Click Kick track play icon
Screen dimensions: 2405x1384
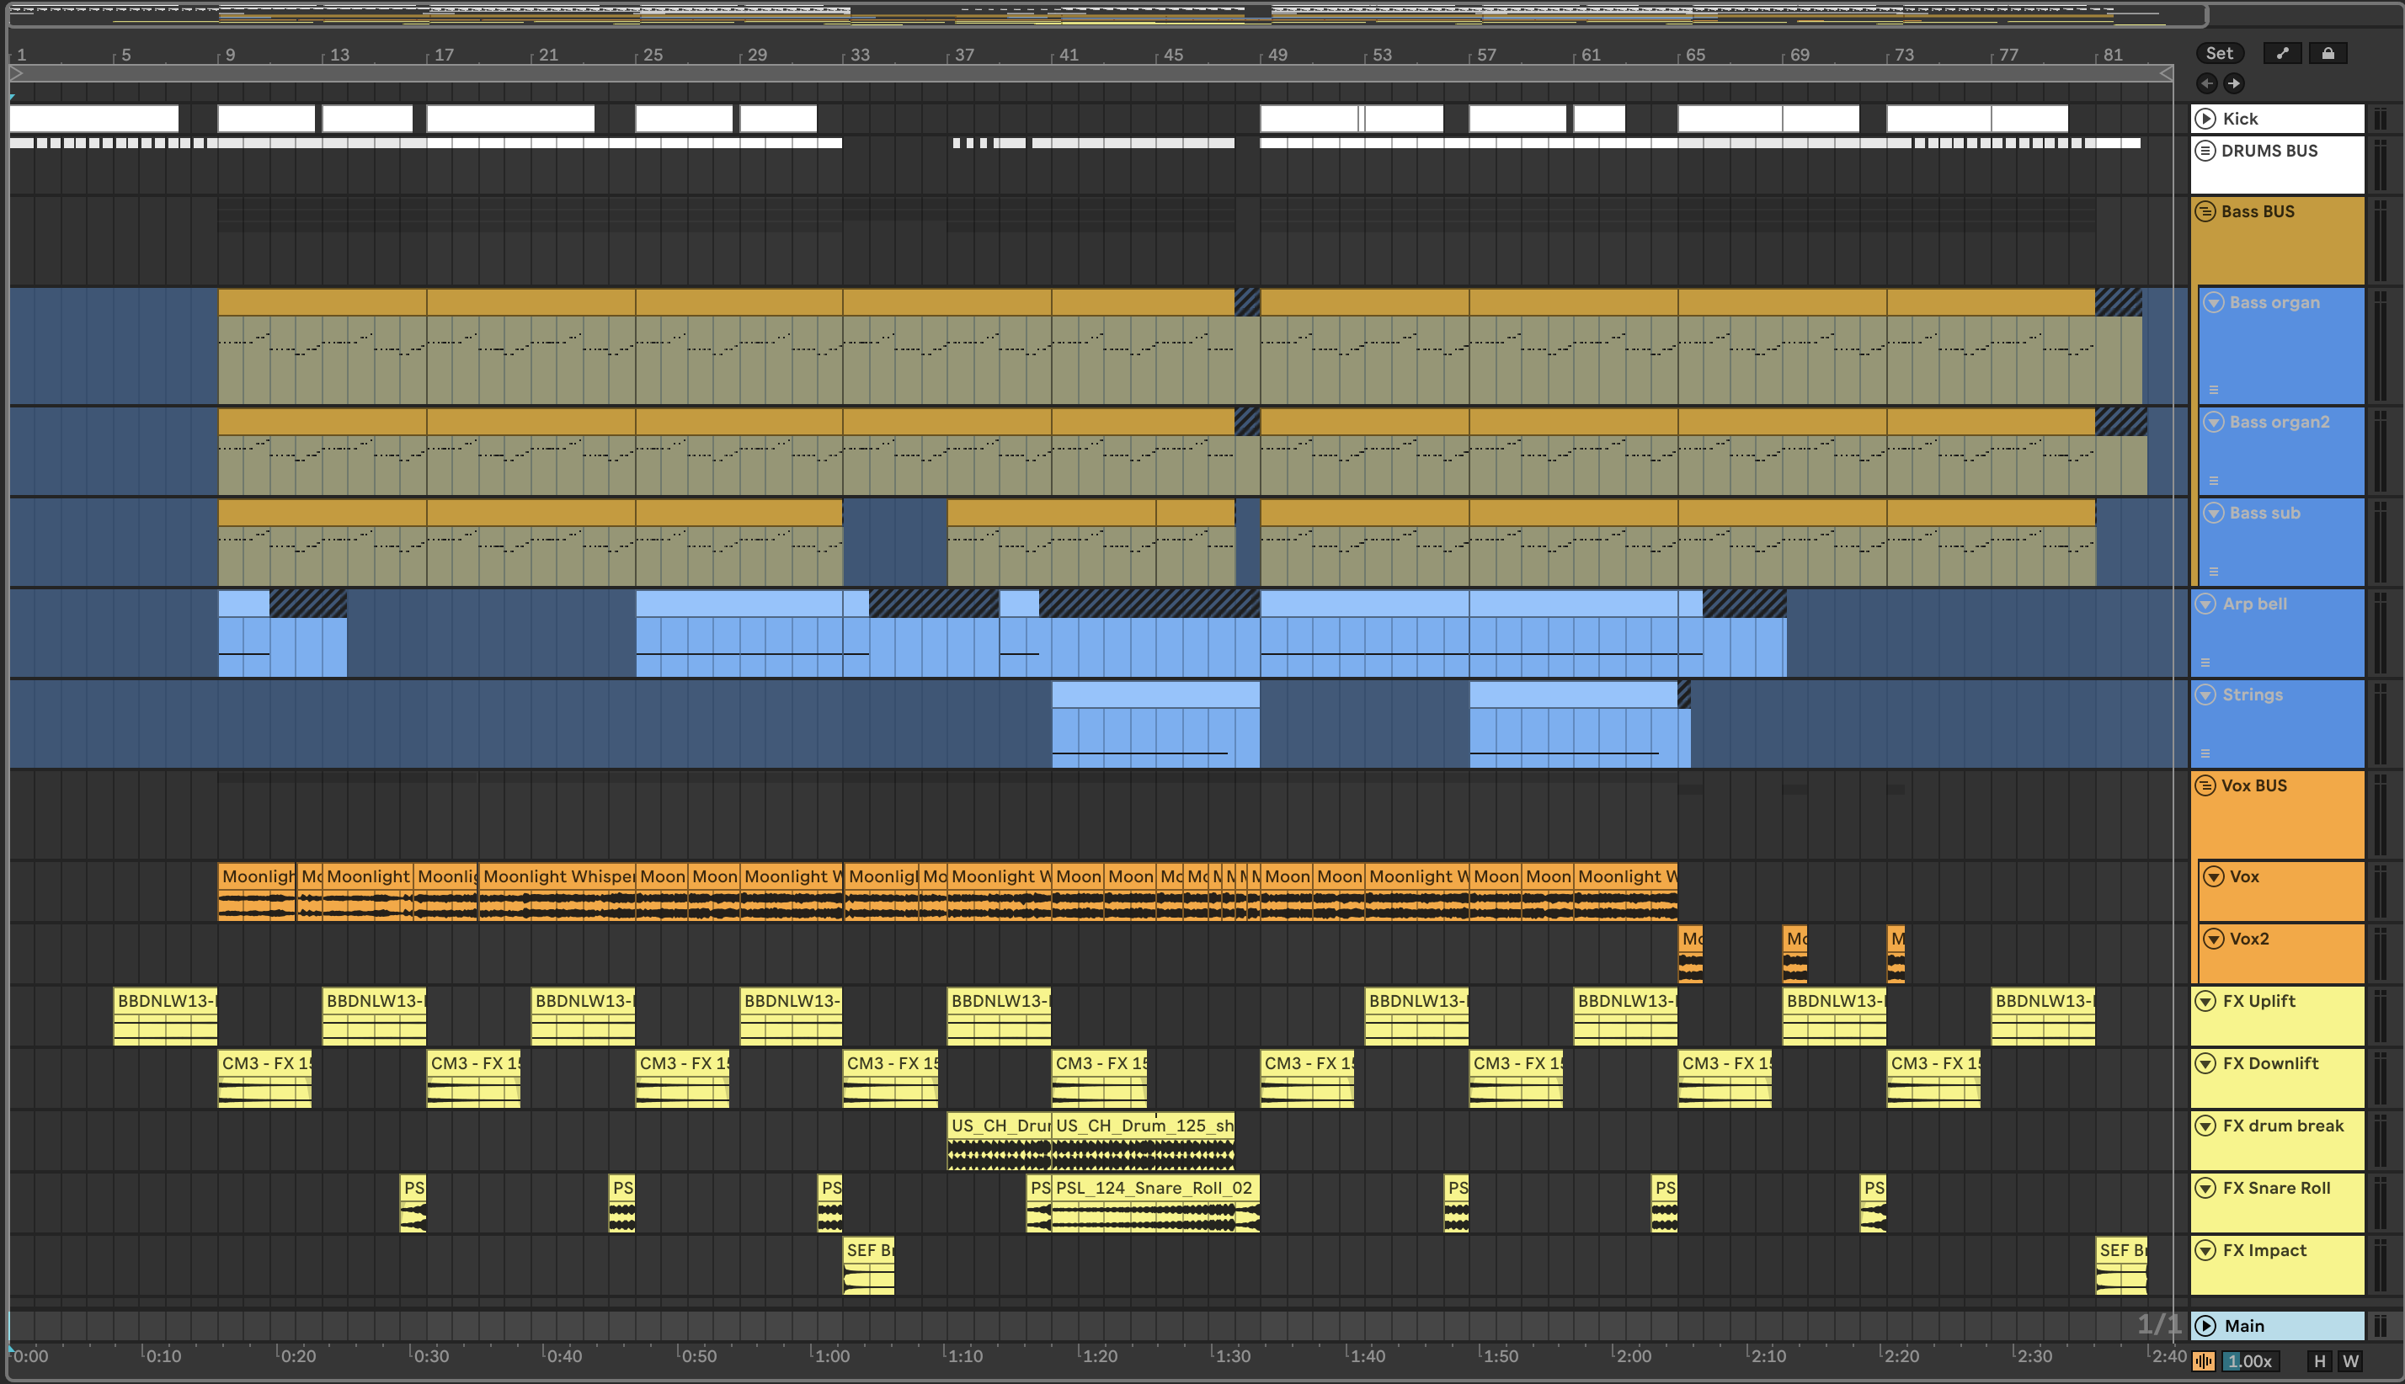point(2205,119)
